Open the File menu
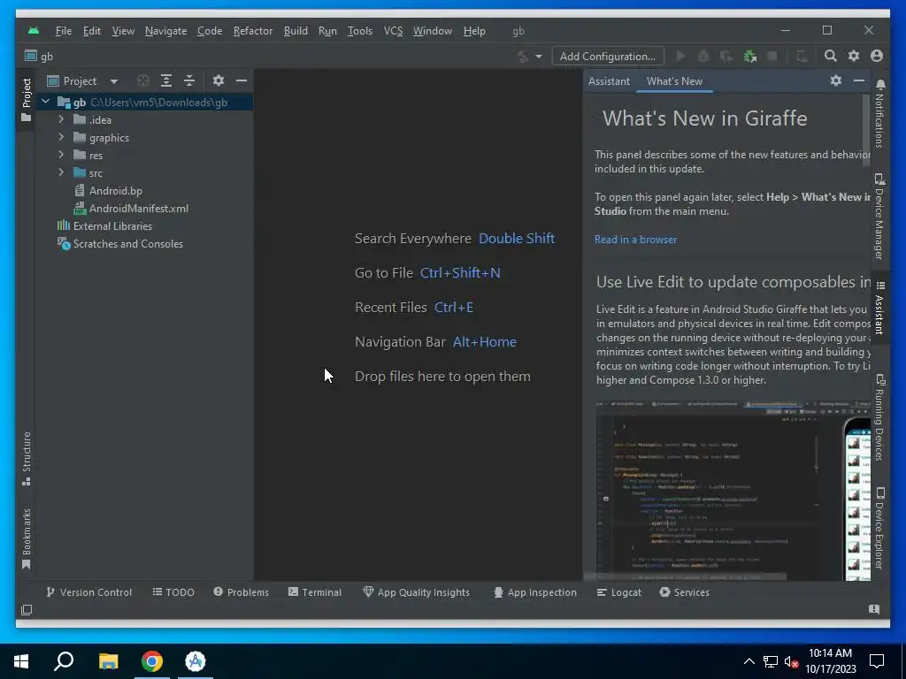This screenshot has width=906, height=679. tap(64, 31)
